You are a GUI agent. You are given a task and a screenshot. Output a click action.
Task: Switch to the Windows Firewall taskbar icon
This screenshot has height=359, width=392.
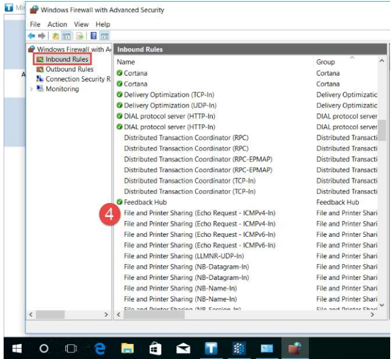[x=295, y=348]
